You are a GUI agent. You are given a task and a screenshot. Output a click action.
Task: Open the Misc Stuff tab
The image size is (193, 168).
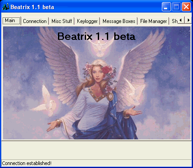tap(61, 21)
